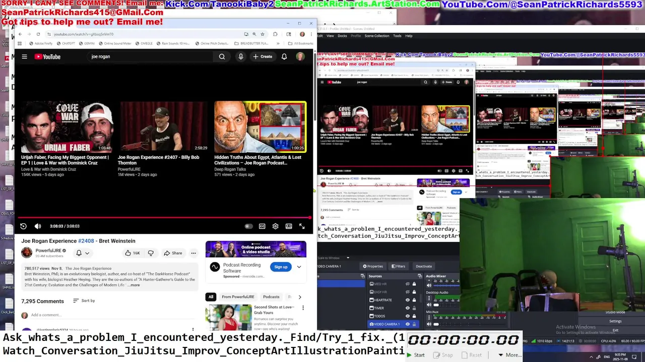Open the All Bookmarks folder
This screenshot has height=362, width=645.
(300, 44)
